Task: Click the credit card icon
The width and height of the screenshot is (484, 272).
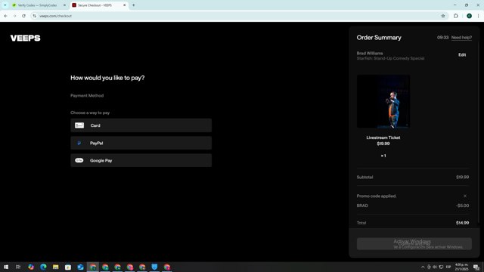Action: coord(79,125)
